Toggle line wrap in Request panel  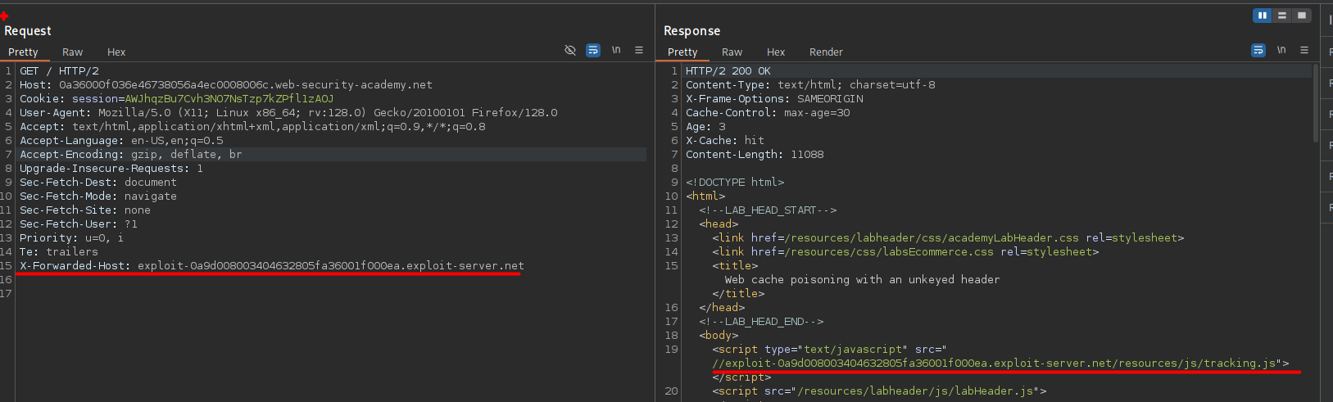tap(593, 51)
